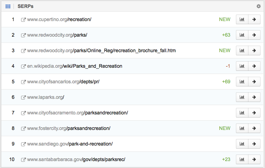The image size is (265, 168).
Task: Click arrow button for cityofsacramento.org row
Action: point(254,113)
